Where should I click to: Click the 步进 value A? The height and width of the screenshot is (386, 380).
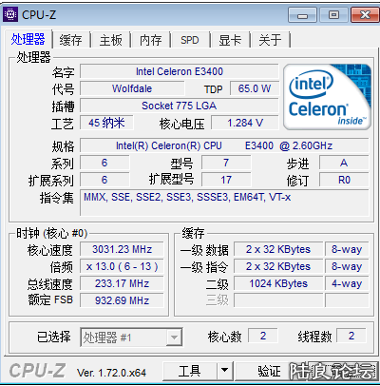tap(344, 163)
